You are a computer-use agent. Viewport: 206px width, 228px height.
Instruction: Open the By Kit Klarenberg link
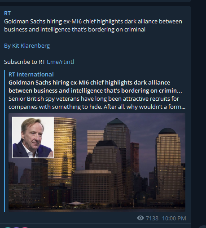pyautogui.click(x=27, y=46)
